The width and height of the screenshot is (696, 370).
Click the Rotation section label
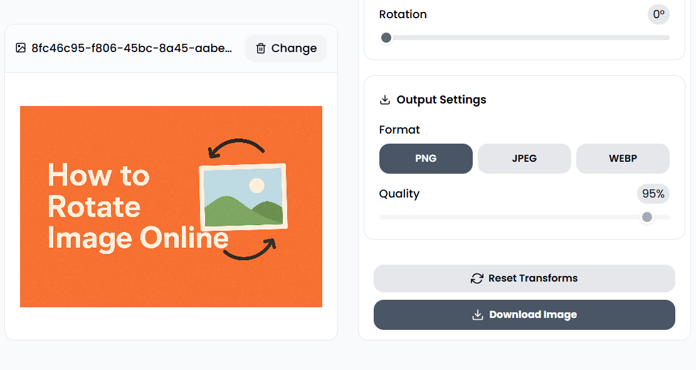403,14
